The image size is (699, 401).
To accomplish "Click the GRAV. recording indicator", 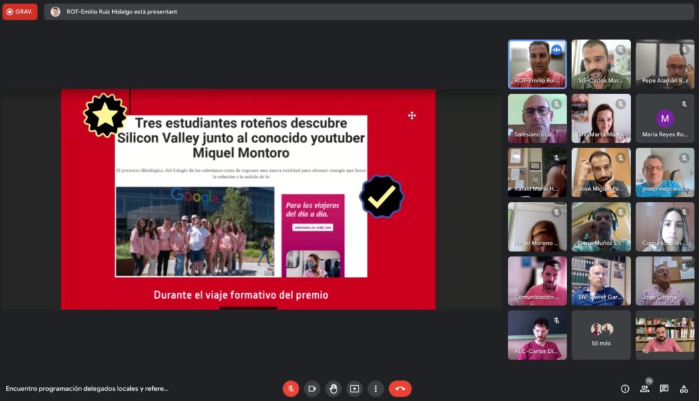I will [20, 11].
